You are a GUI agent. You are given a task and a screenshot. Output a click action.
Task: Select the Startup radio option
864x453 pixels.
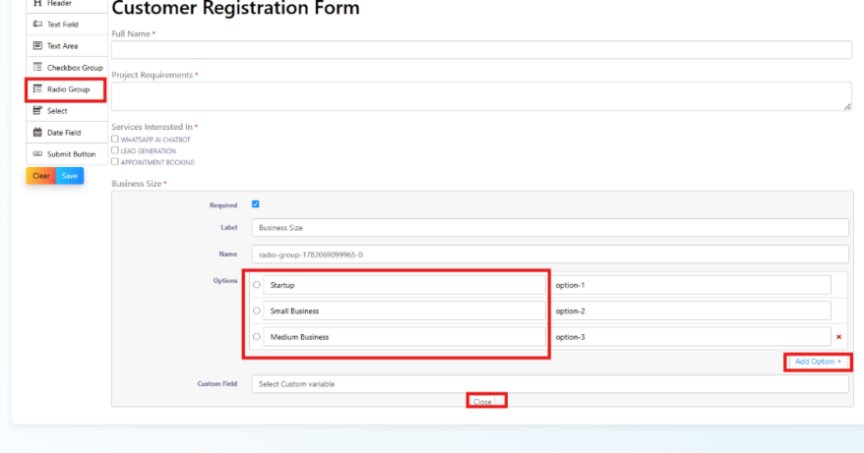tap(257, 285)
